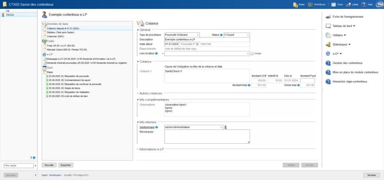Image resolution: width=384 pixels, height=180 pixels.
Task: Select Créance (depuis le 01.01.2024) tree item
Action: (63, 28)
